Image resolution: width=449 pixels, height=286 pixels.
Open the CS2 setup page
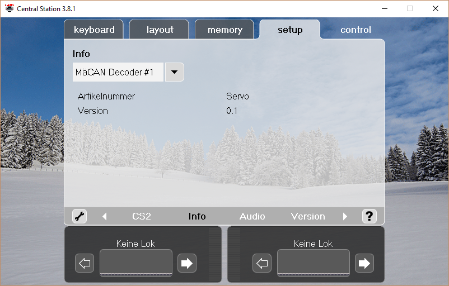142,216
